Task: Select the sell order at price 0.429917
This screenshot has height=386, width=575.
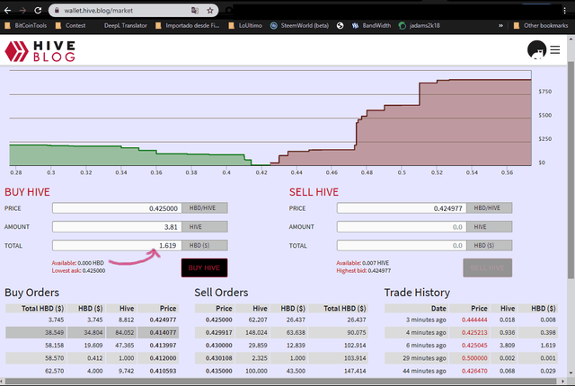Action: click(282, 332)
